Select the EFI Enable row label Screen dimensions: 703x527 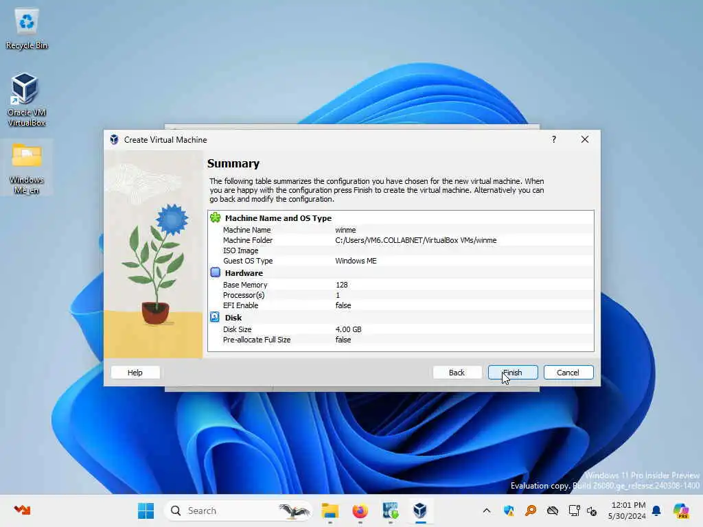coord(240,305)
